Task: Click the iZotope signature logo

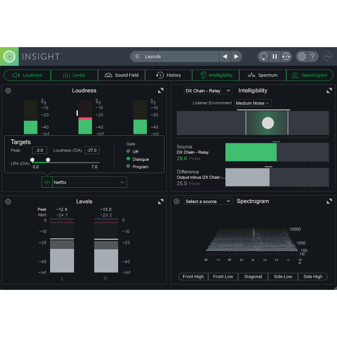Action: coord(328,56)
